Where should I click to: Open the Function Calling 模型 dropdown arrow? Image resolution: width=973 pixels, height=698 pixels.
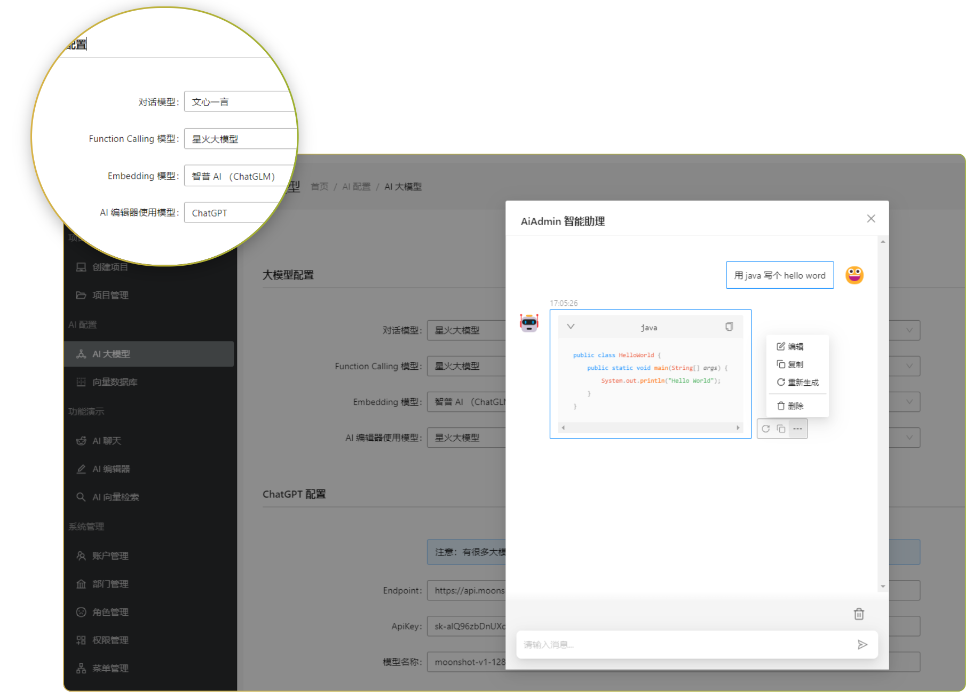(x=909, y=366)
